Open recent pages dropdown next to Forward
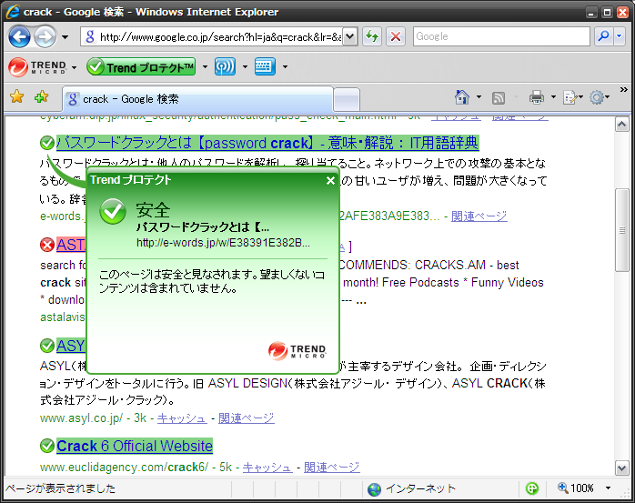Viewport: 635px width, 503px height. [65, 37]
